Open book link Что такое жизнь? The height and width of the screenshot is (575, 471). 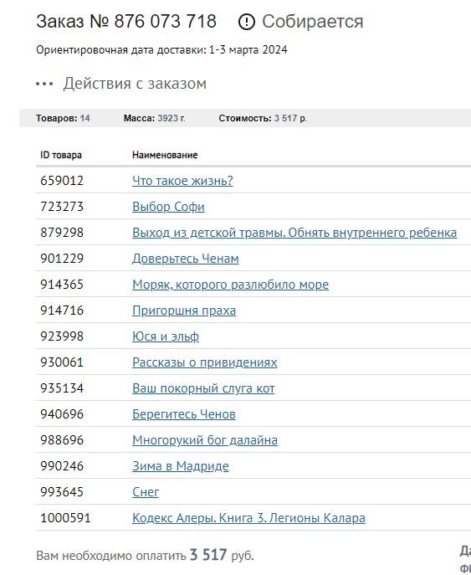tap(182, 181)
